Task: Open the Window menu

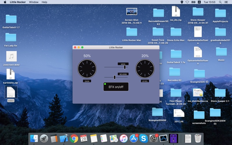Action: point(34,2)
